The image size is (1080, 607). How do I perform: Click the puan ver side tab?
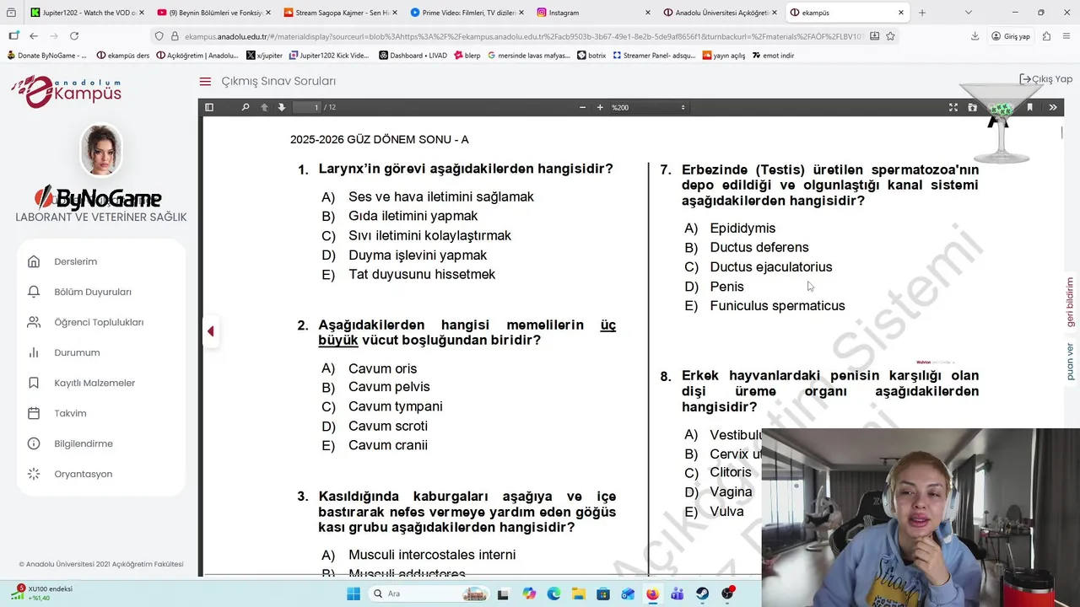coord(1071,362)
